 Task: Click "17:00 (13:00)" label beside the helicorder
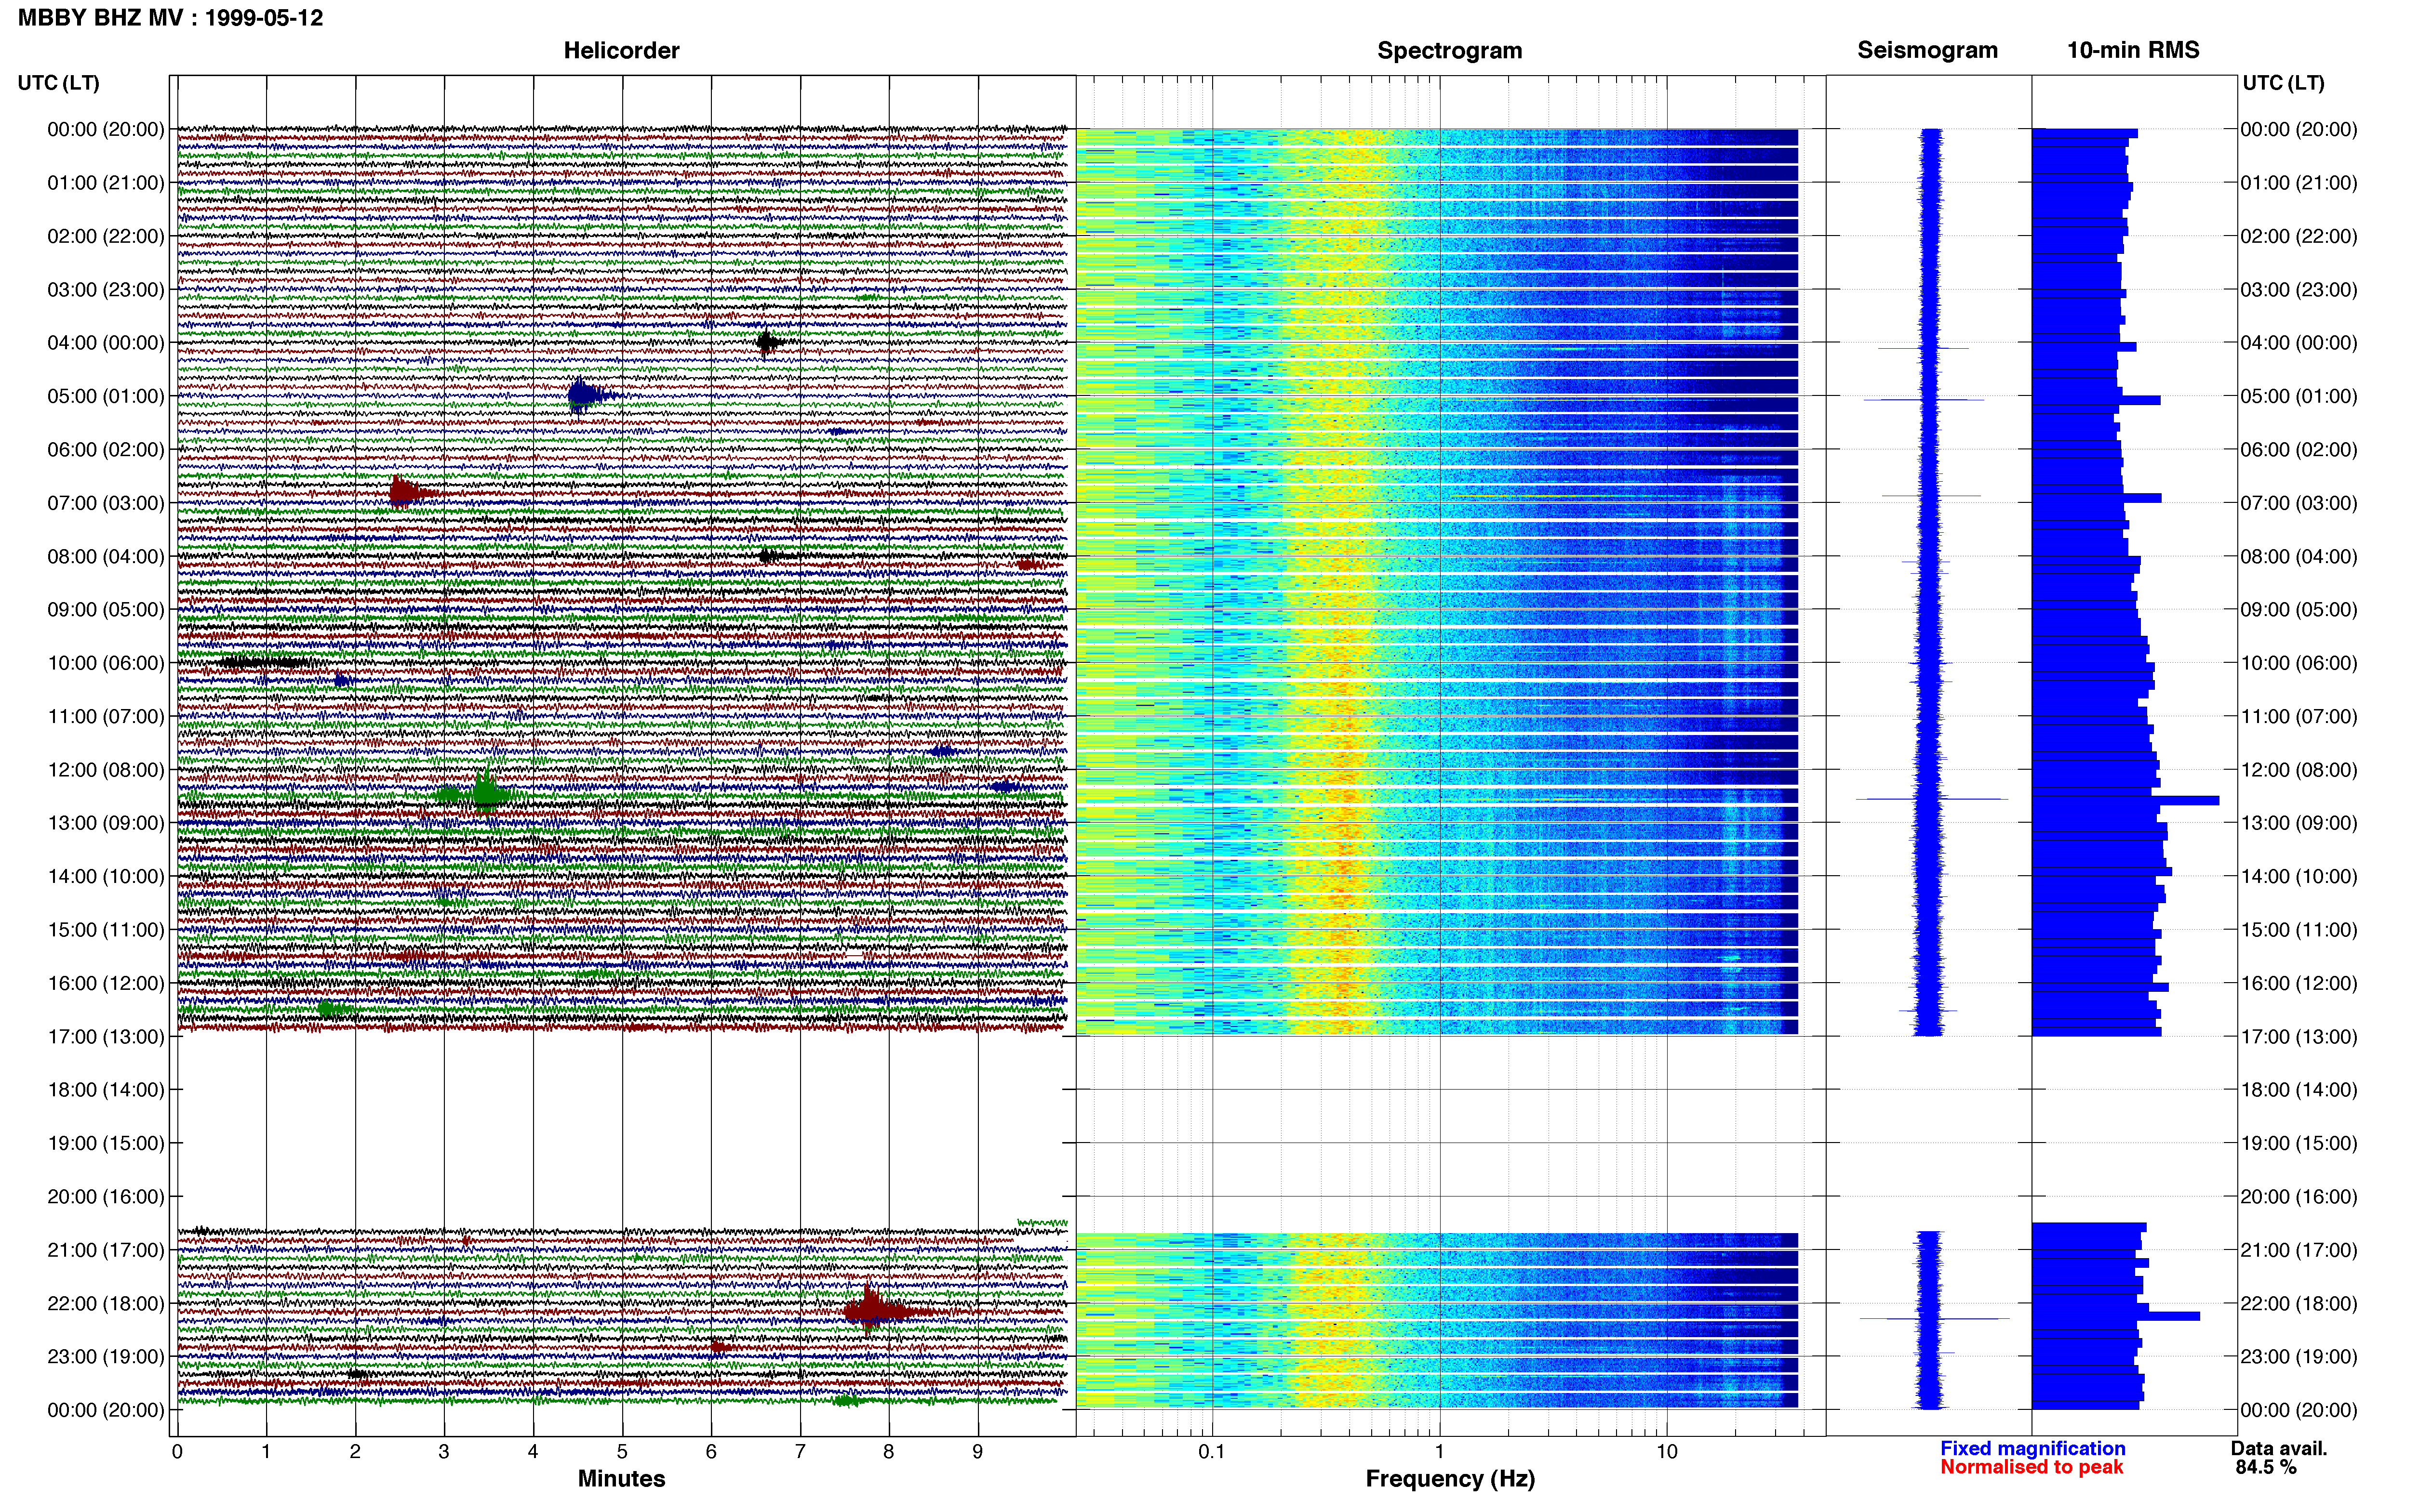(x=106, y=1037)
